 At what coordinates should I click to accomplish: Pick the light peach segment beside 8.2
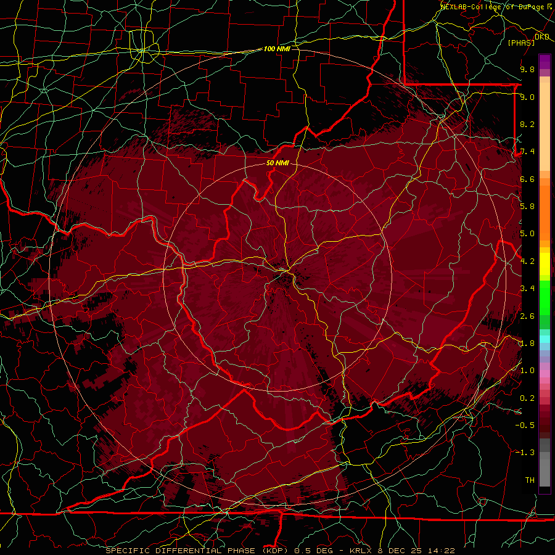[x=545, y=126]
